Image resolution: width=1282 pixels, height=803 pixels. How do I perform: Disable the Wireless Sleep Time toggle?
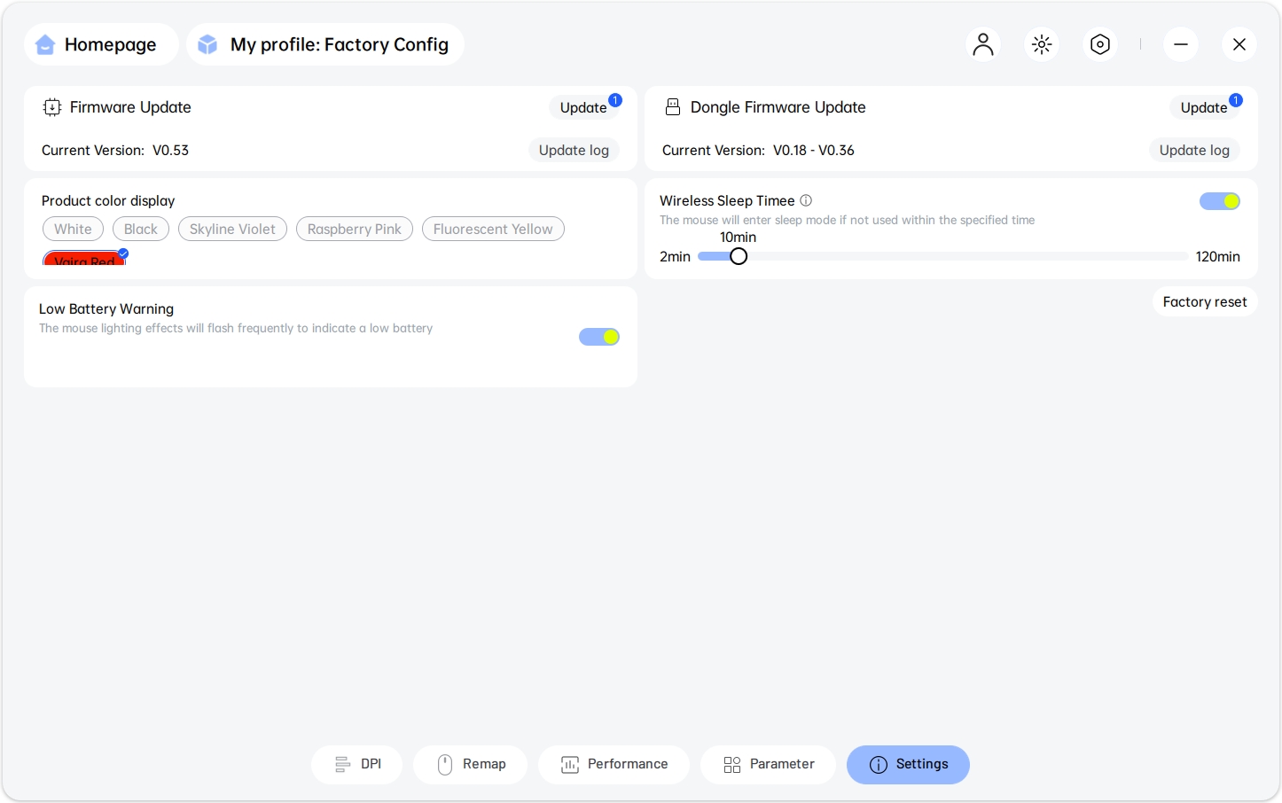click(1219, 201)
